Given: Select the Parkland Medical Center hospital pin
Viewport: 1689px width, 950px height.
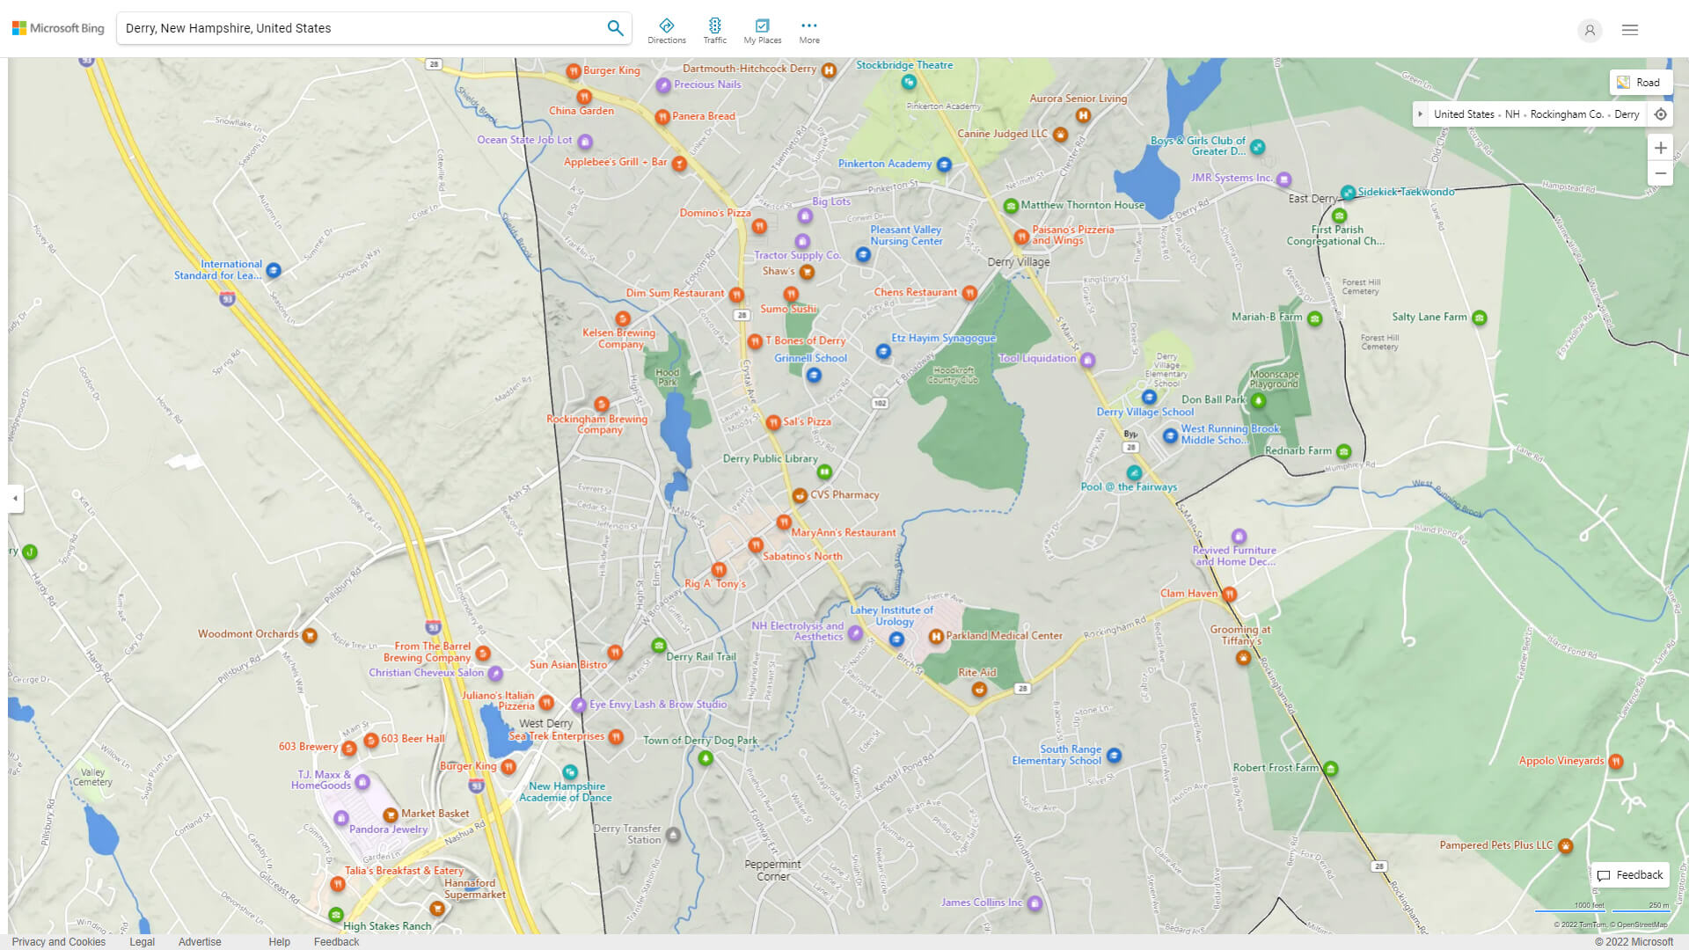Looking at the screenshot, I should tap(936, 636).
